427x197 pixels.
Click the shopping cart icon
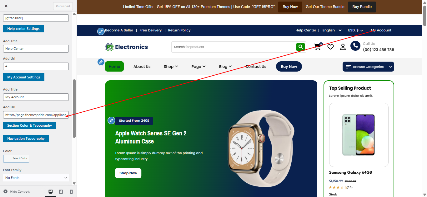click(x=318, y=47)
